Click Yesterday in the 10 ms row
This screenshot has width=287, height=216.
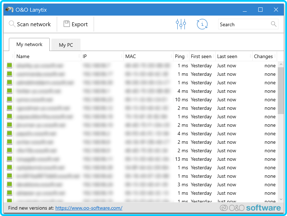pyautogui.click(x=201, y=100)
